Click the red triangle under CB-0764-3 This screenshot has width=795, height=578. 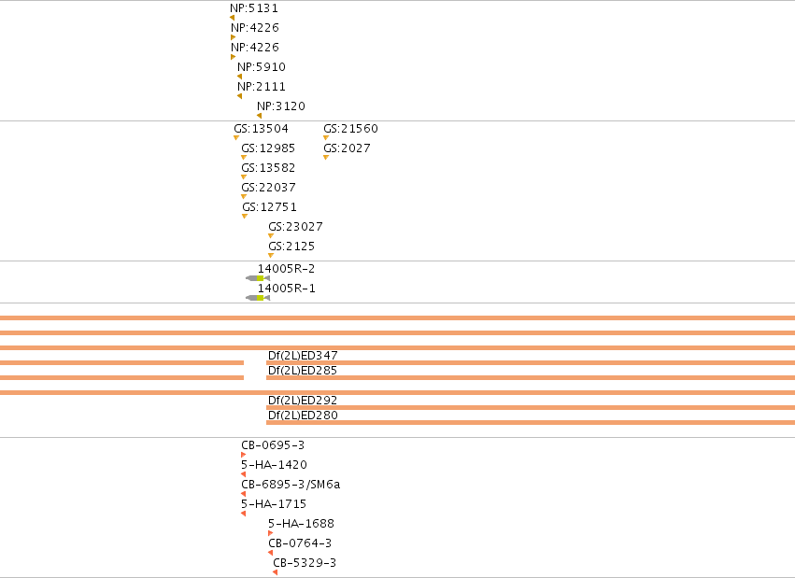pyautogui.click(x=270, y=553)
